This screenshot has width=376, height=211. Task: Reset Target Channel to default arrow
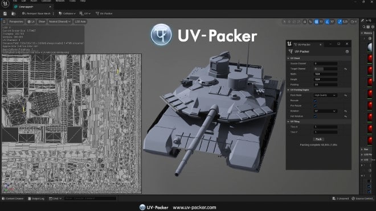pos(346,69)
